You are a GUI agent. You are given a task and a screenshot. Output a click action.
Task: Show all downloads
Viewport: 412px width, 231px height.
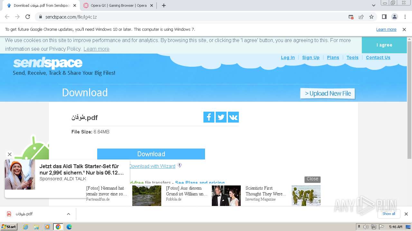pos(389,214)
